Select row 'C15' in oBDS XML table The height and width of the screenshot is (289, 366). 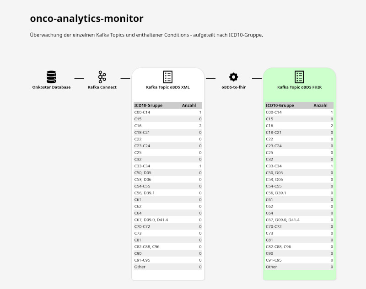click(x=168, y=119)
